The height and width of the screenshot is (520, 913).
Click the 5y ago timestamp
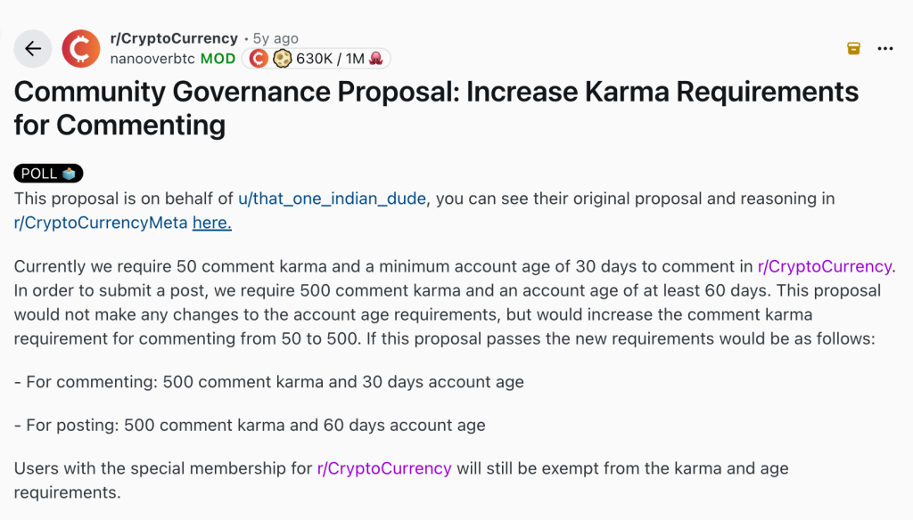(273, 37)
